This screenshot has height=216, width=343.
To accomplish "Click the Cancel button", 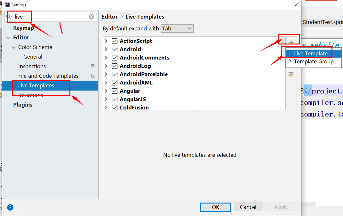I will (x=248, y=207).
